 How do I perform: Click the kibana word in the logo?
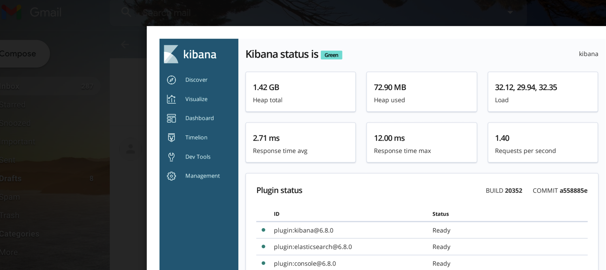coord(200,54)
